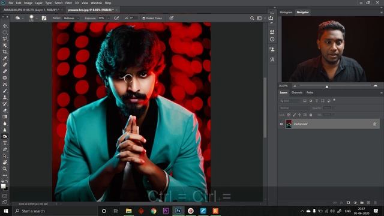Switch to the Channels tab
Image resolution: width=384 pixels, height=216 pixels.
pyautogui.click(x=297, y=92)
